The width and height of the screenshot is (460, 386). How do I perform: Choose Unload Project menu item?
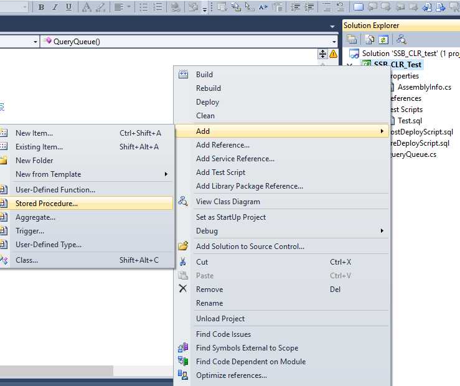click(282, 319)
